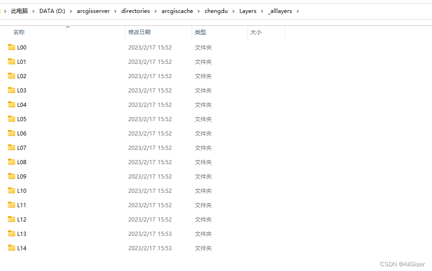Go to the arcgiscache breadcrumb link
The width and height of the screenshot is (432, 271).
177,11
